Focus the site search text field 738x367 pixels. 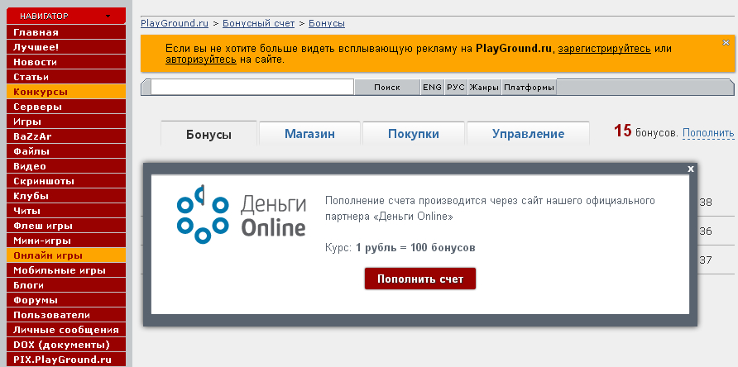click(252, 87)
